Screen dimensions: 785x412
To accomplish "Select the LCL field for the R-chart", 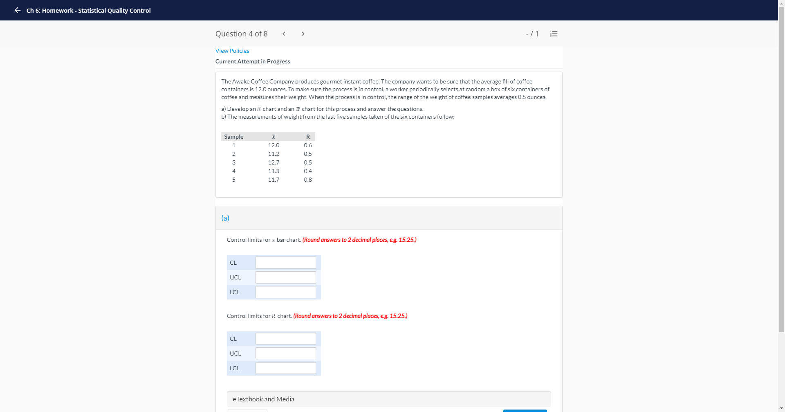I will click(x=285, y=368).
